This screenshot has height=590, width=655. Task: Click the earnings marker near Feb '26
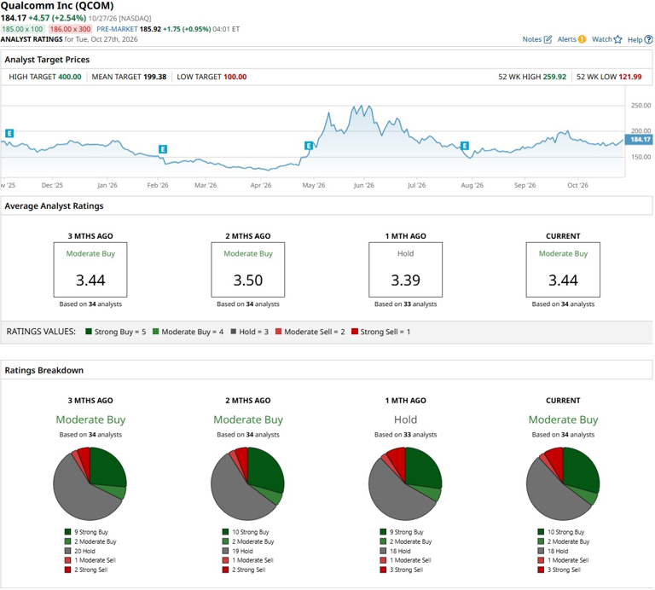(163, 149)
